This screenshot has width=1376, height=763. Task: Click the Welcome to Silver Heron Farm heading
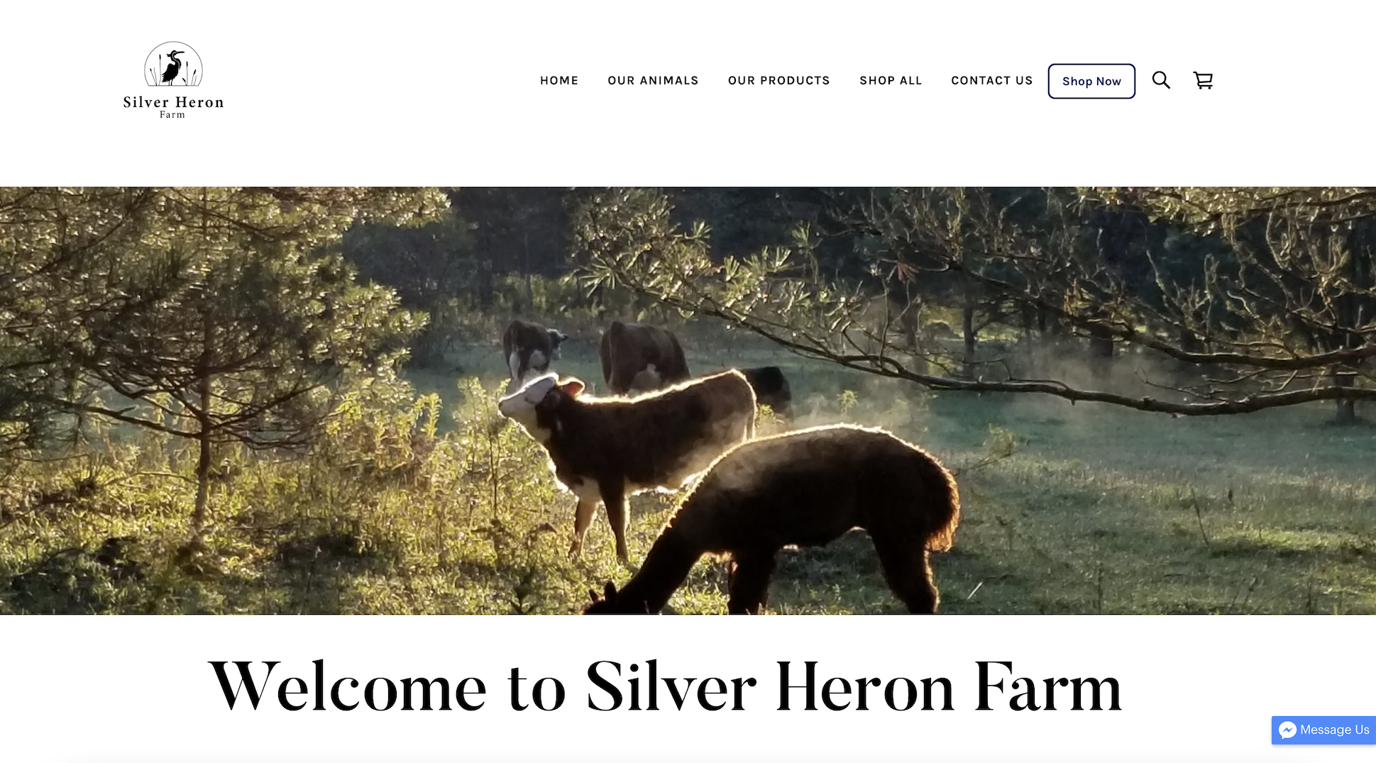666,686
